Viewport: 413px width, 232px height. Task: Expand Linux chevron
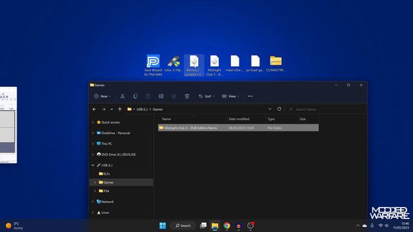[x=93, y=213]
